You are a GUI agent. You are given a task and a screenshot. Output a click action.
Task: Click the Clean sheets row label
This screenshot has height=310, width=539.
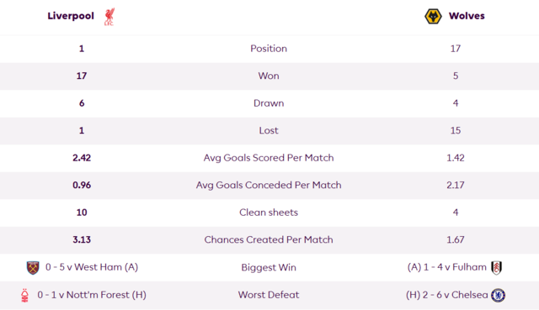269,213
